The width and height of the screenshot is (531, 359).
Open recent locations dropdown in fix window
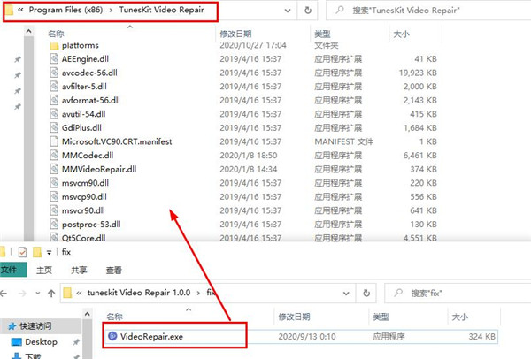point(37,294)
